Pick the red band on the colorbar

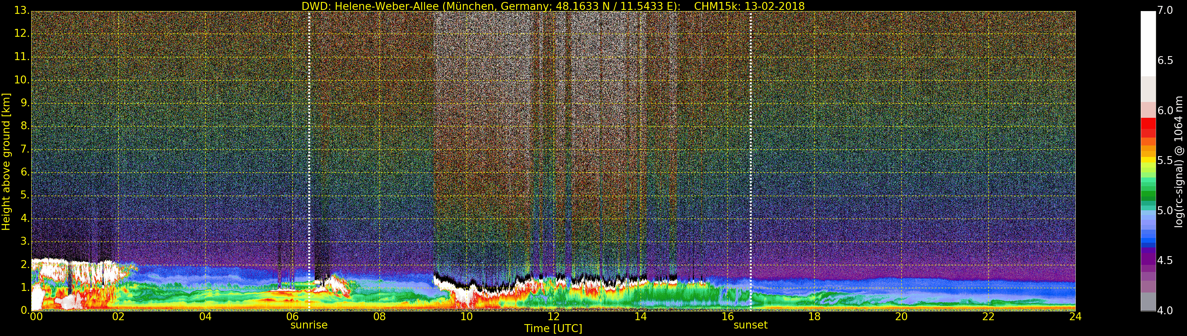point(1148,123)
